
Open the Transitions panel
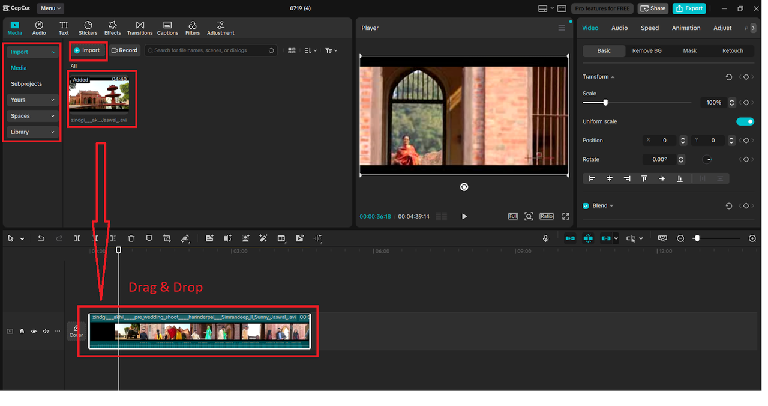tap(140, 28)
